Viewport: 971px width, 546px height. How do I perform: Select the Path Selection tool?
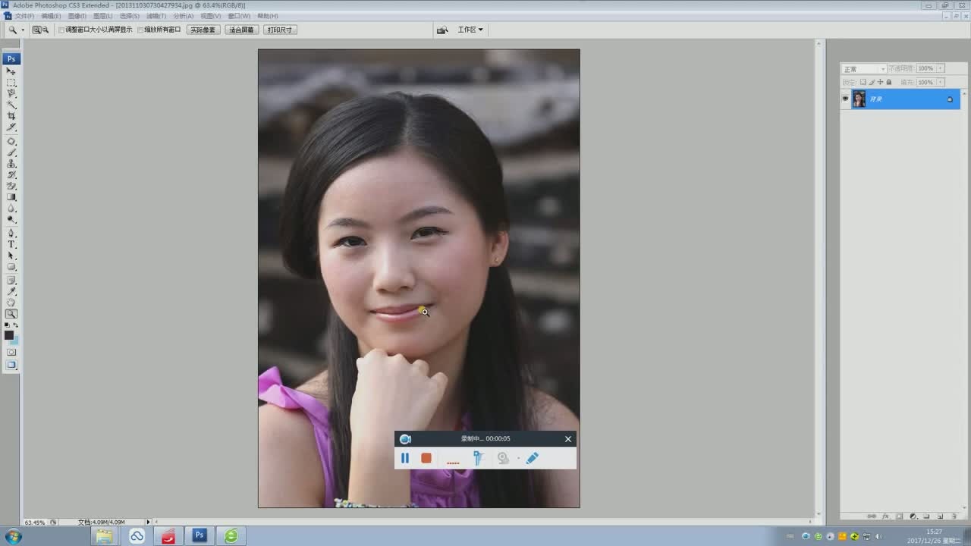tap(11, 256)
